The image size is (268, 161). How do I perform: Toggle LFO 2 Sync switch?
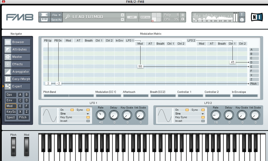pyautogui.click(x=203, y=110)
